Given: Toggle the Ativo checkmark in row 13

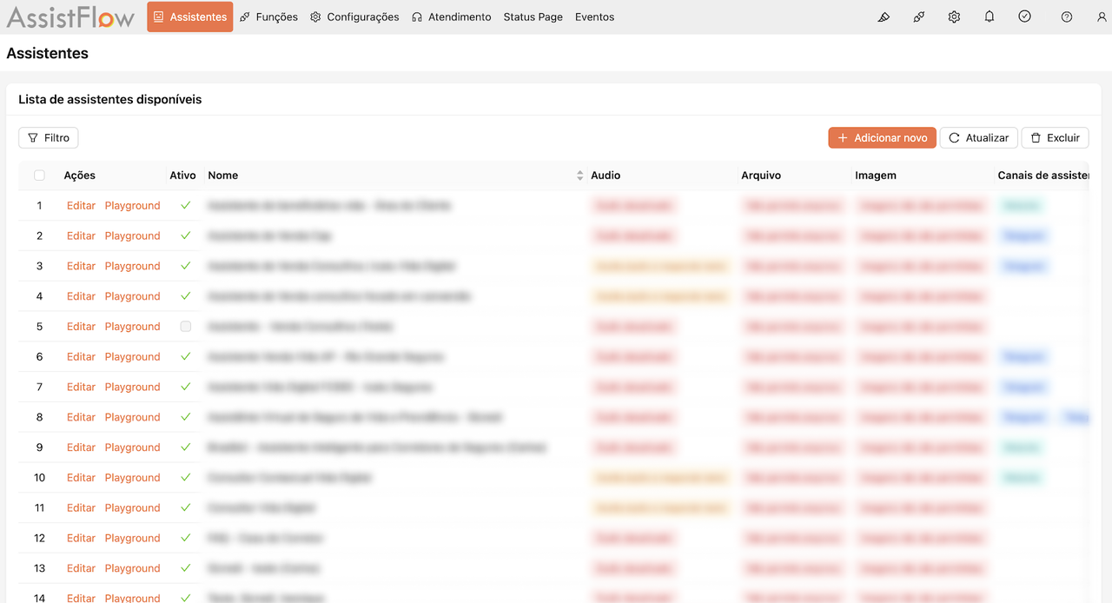Looking at the screenshot, I should 185,568.
